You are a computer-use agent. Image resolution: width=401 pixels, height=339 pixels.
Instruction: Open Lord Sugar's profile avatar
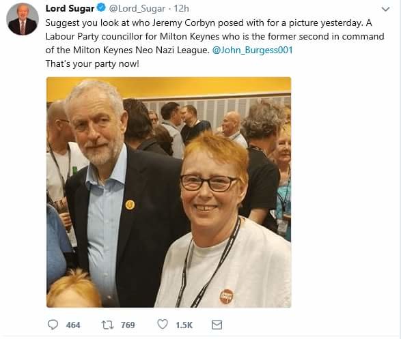[23, 19]
